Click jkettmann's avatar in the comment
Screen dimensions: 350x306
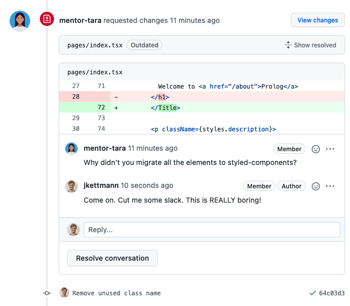(x=71, y=186)
